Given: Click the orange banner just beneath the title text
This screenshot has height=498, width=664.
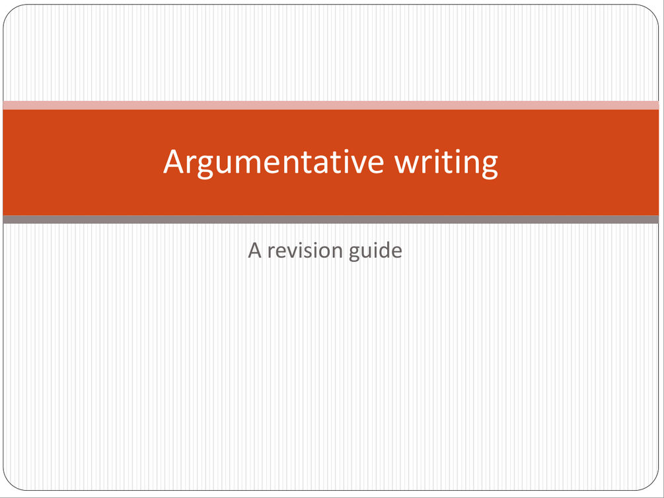Looking at the screenshot, I should 330,197.
